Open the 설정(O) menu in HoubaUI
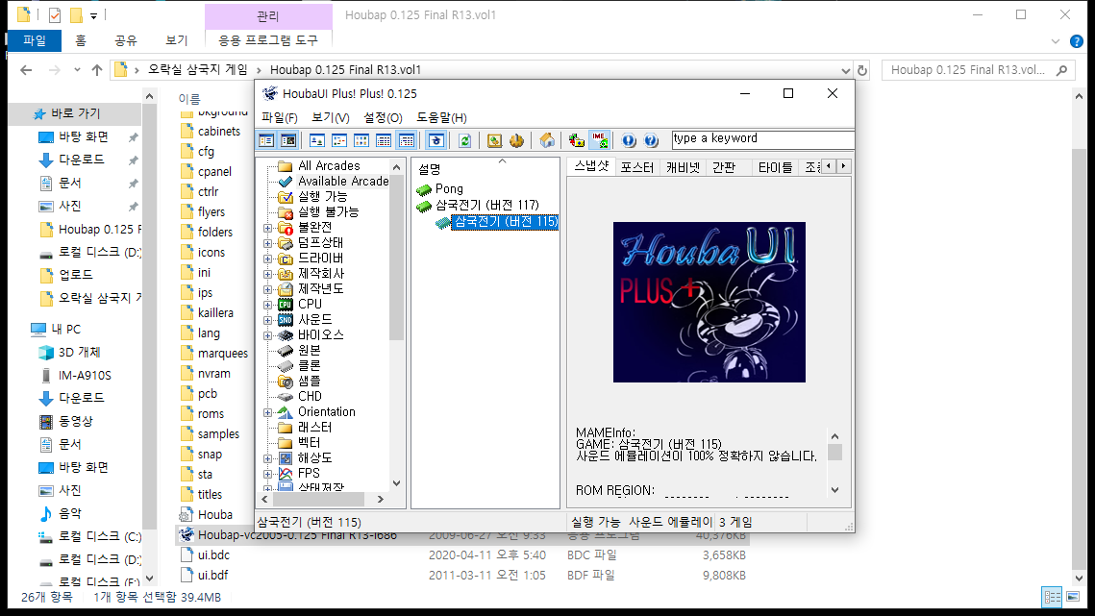The width and height of the screenshot is (1095, 616). pos(383,117)
